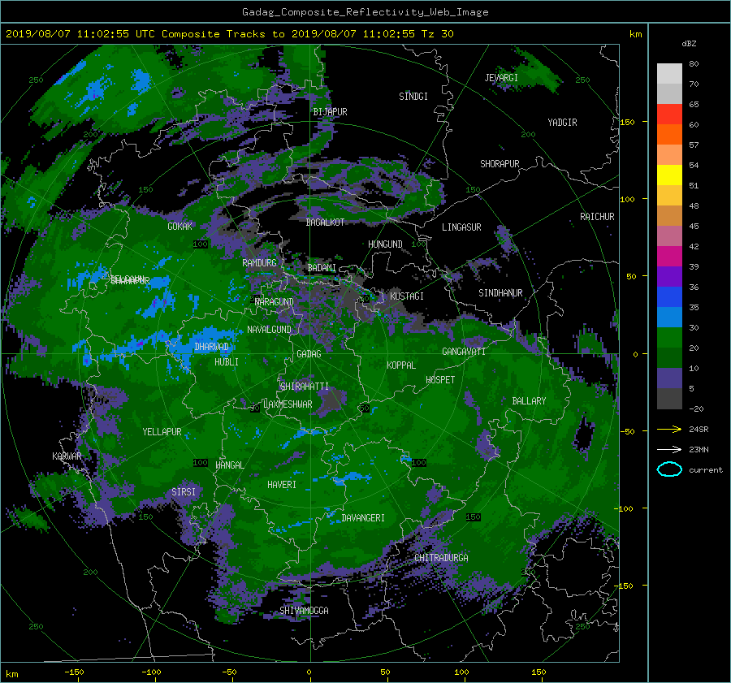
Task: Click the KARWAR city label
Action: point(67,456)
